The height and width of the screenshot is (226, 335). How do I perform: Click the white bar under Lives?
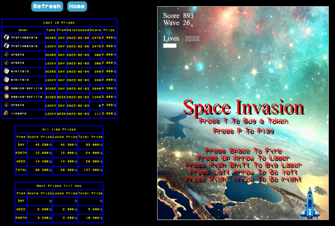coord(170,45)
